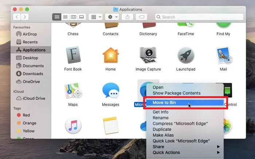Open Documents in the sidebar

point(30,66)
